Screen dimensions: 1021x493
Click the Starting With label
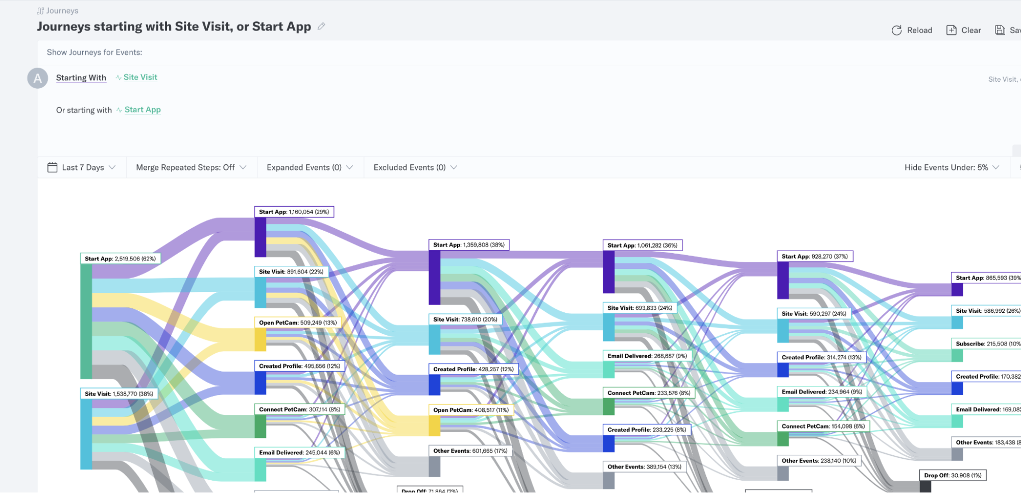coord(81,78)
